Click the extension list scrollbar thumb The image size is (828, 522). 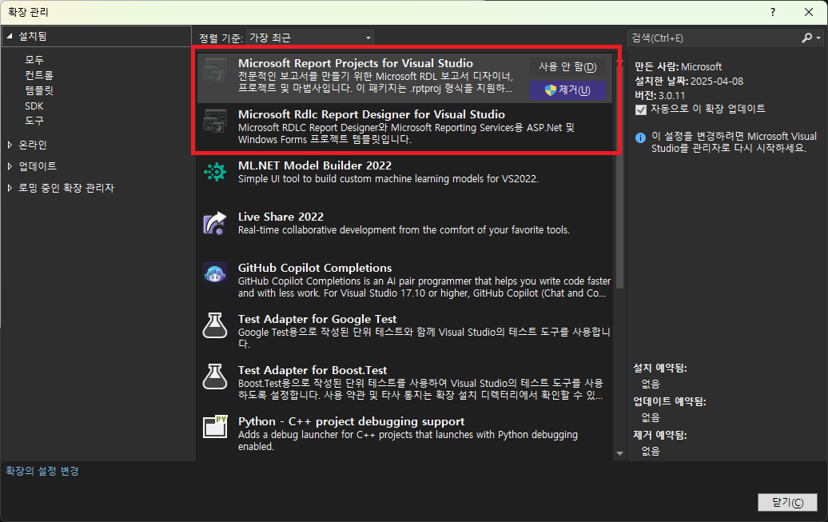coord(620,177)
